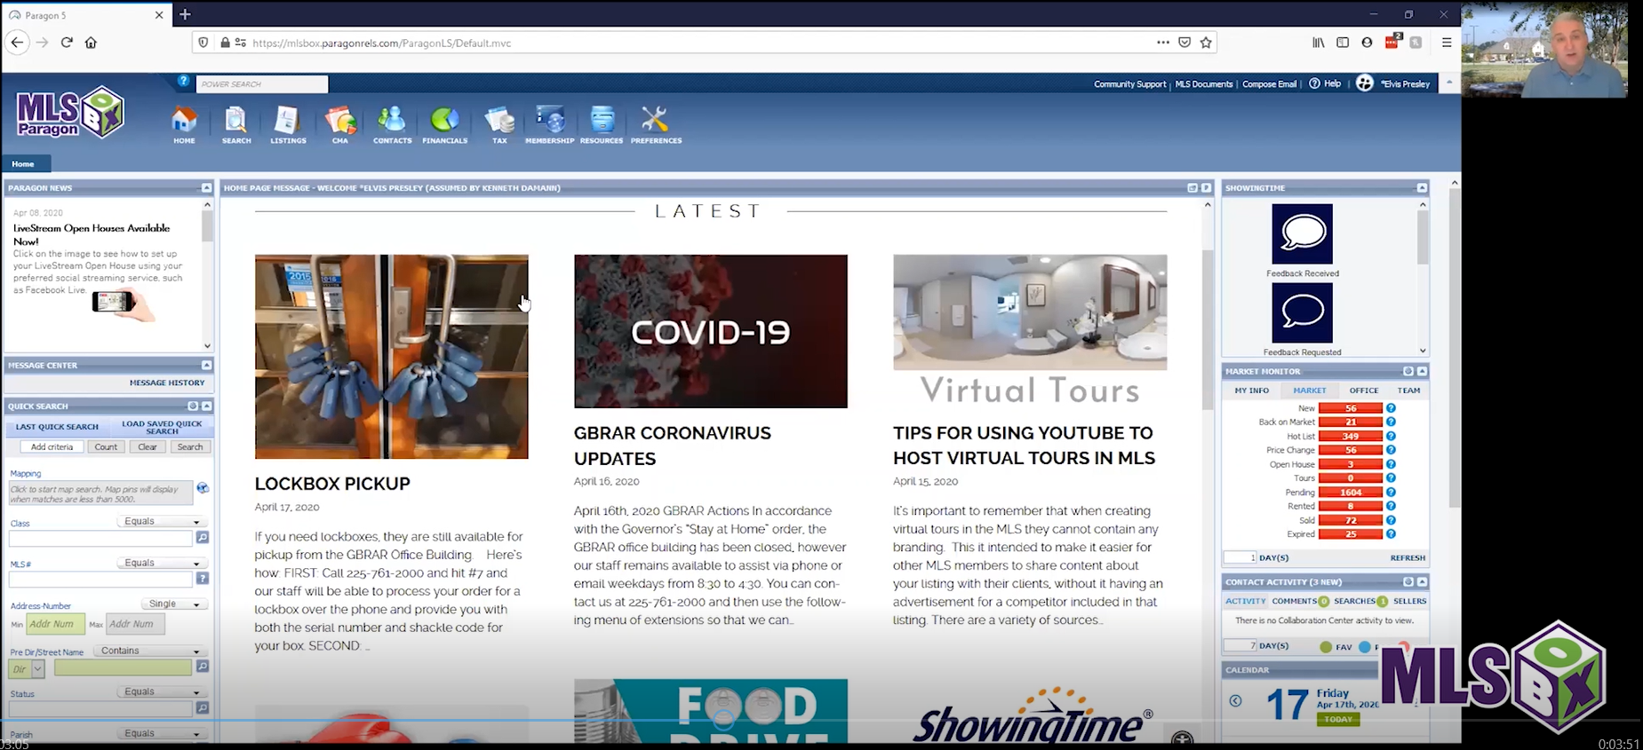Select the Home page tab
The height and width of the screenshot is (750, 1643).
coord(26,164)
